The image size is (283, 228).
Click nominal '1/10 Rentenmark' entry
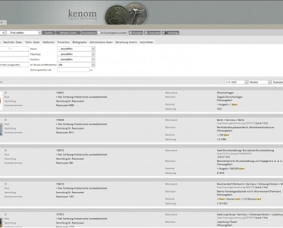[x=252, y=199]
